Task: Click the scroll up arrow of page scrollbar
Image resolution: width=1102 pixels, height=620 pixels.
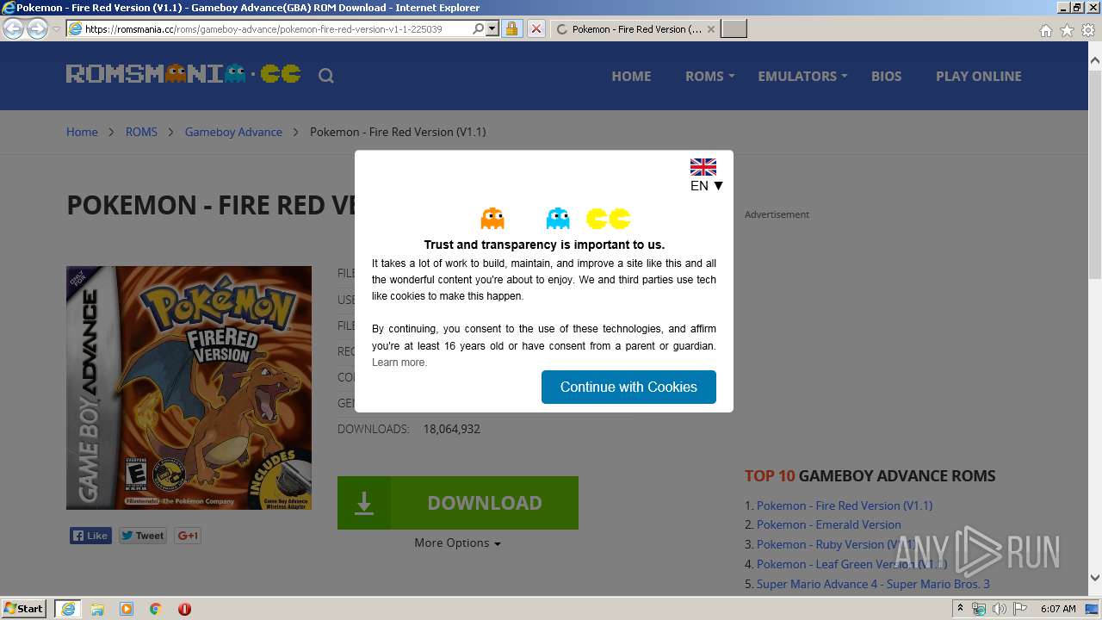Action: pyautogui.click(x=1095, y=60)
